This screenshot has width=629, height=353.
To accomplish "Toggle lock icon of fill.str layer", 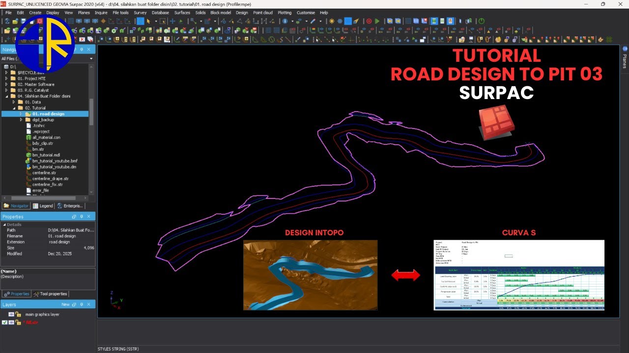I will click(x=18, y=323).
